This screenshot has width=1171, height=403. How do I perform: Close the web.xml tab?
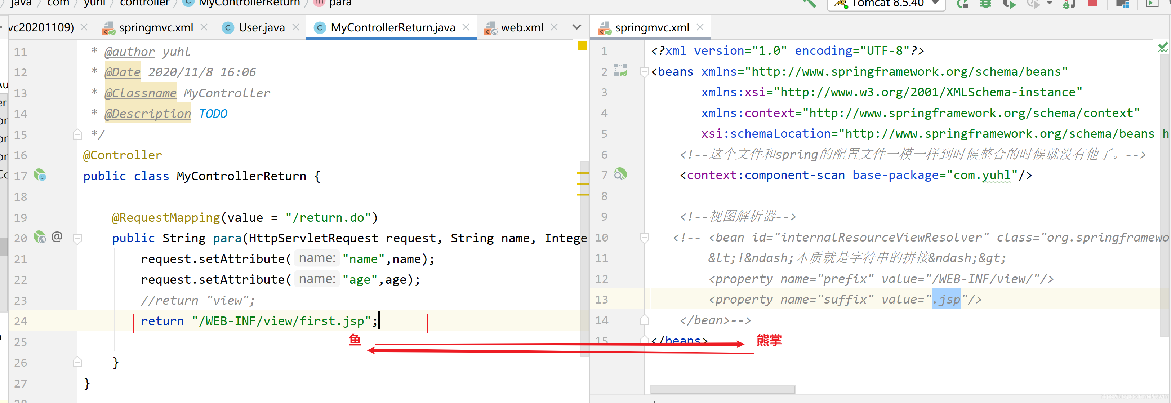click(554, 27)
